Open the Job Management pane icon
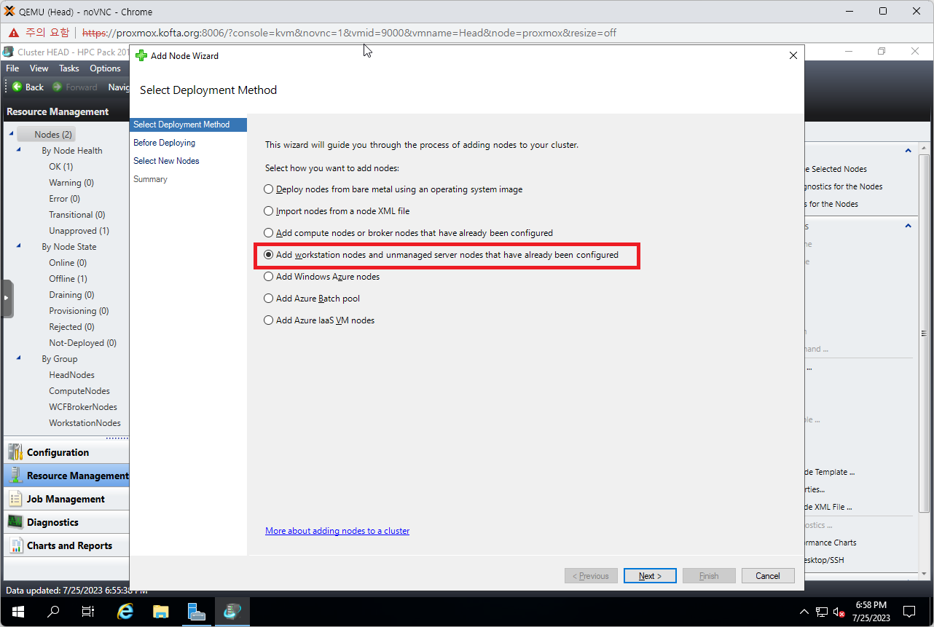Image resolution: width=934 pixels, height=627 pixels. click(15, 499)
